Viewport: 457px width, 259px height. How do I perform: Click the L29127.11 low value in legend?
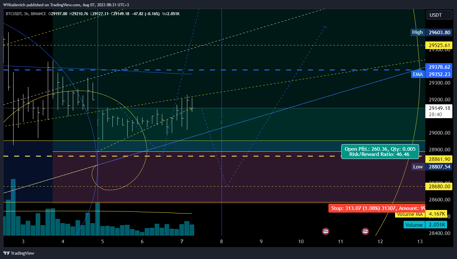click(x=100, y=14)
